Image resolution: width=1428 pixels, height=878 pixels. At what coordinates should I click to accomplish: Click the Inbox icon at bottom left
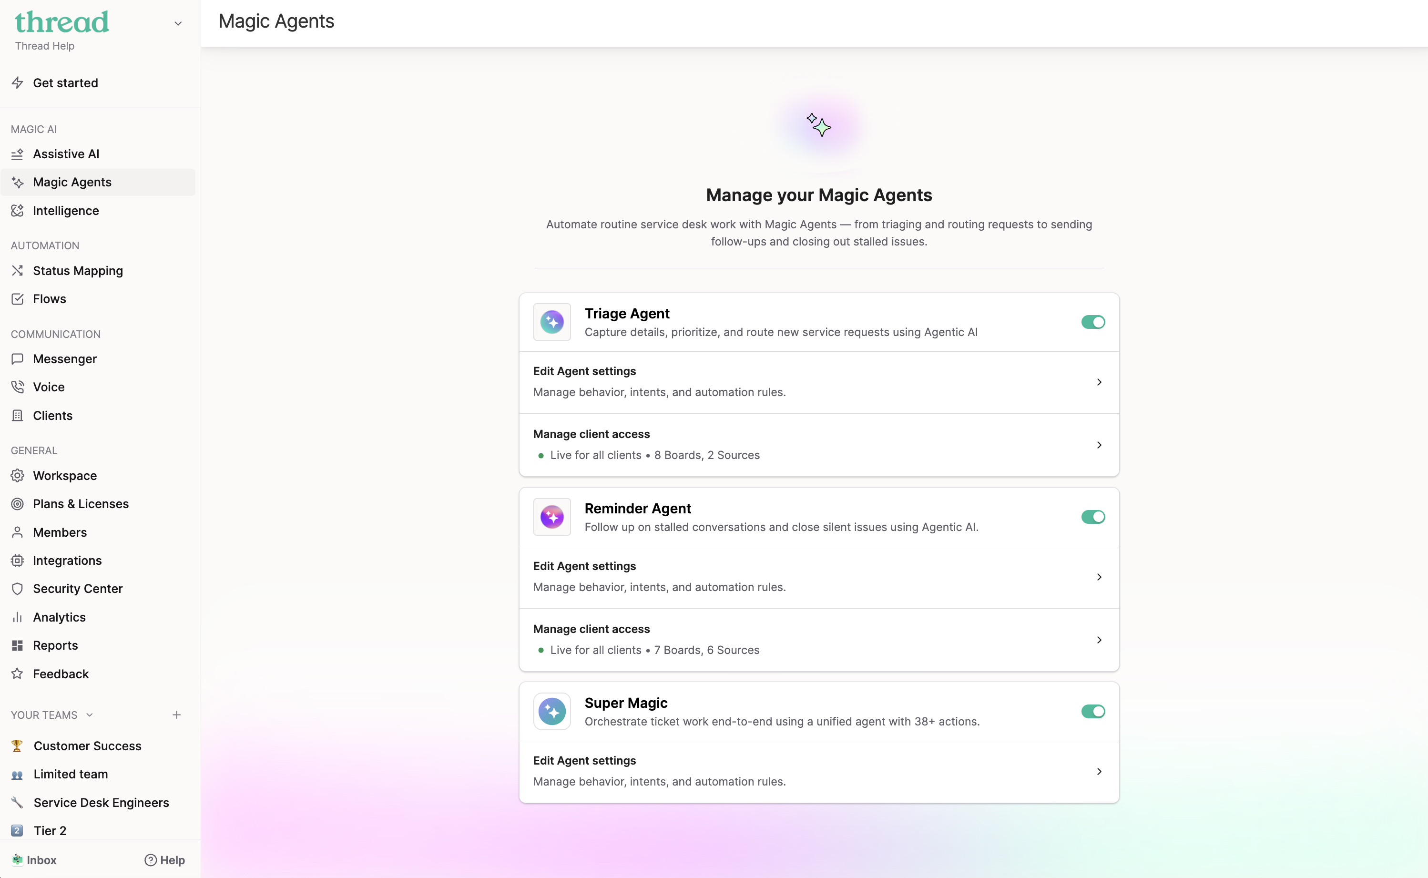coord(18,860)
